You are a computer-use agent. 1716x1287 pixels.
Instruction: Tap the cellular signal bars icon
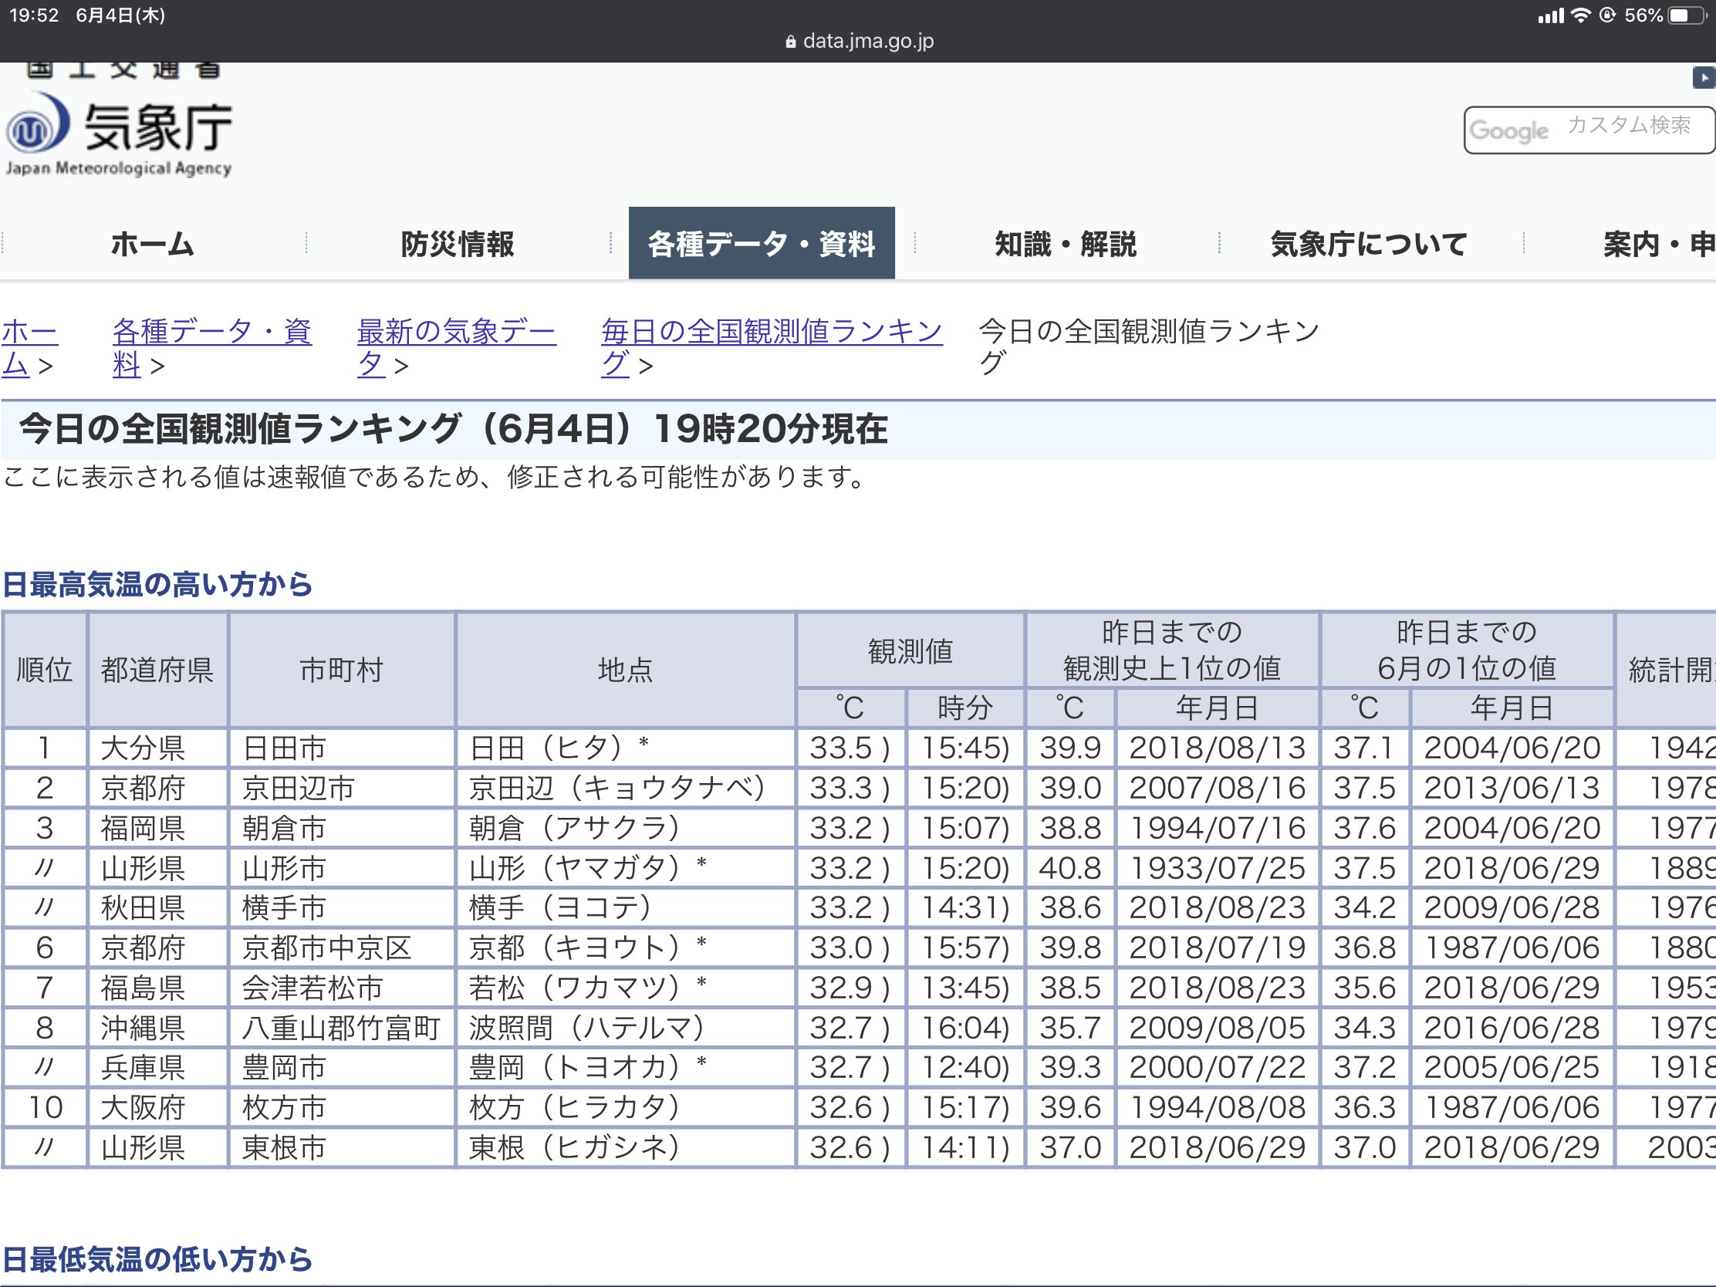(x=1551, y=15)
